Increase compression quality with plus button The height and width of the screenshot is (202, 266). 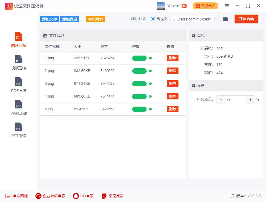pos(250,100)
